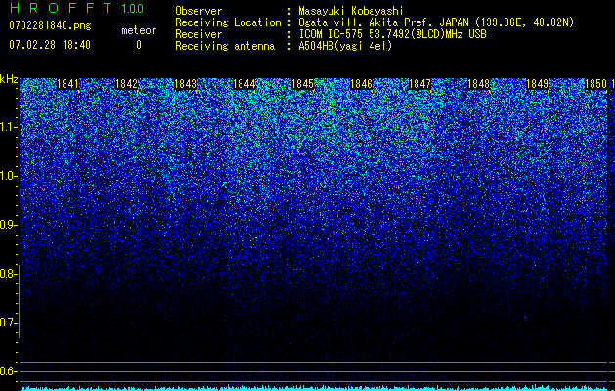Image resolution: width=615 pixels, height=391 pixels.
Task: Click the kHz axis unit label
Action: [x=9, y=79]
